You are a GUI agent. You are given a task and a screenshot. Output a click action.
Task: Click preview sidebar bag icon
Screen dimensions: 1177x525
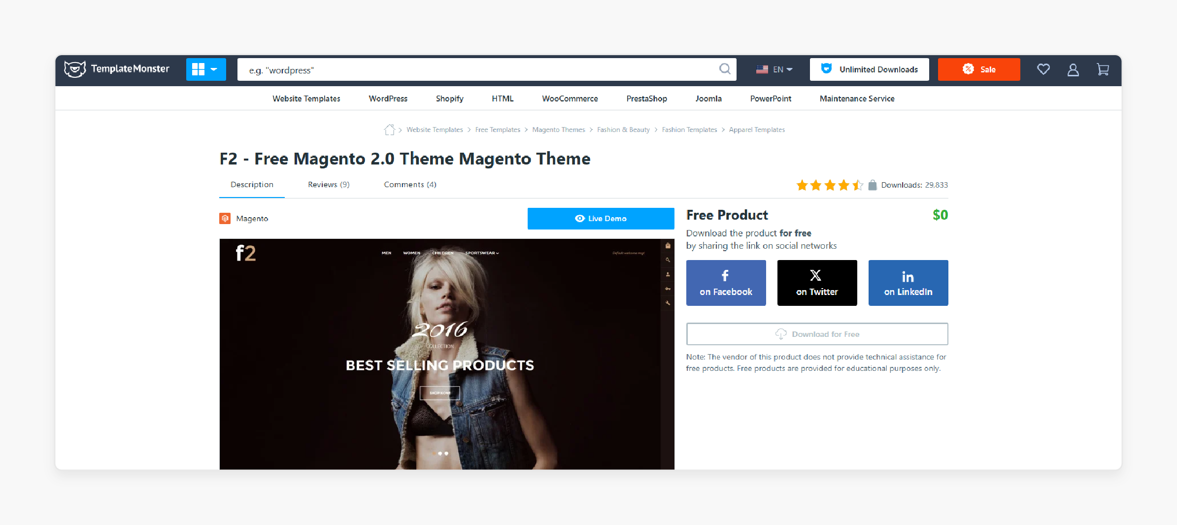[x=668, y=246]
